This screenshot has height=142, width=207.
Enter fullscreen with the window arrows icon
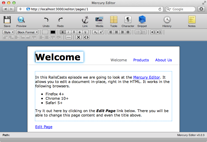tap(204, 3)
